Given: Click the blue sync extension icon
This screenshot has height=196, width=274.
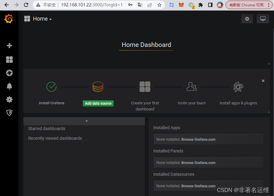Looking at the screenshot, I should pos(172,5).
